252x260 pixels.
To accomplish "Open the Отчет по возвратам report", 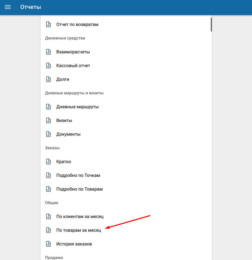I will [x=78, y=24].
